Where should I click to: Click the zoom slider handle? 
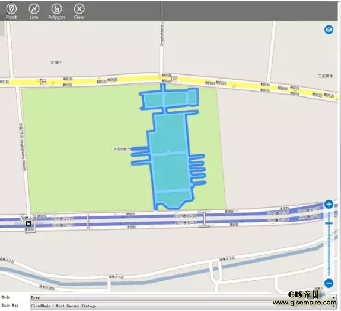tap(329, 223)
